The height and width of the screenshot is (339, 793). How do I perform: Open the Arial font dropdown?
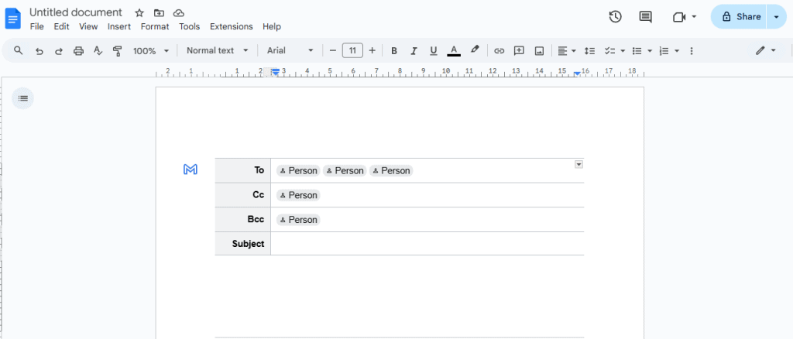coord(290,51)
